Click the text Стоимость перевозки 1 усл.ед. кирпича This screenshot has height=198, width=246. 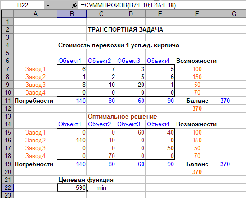click(x=119, y=45)
